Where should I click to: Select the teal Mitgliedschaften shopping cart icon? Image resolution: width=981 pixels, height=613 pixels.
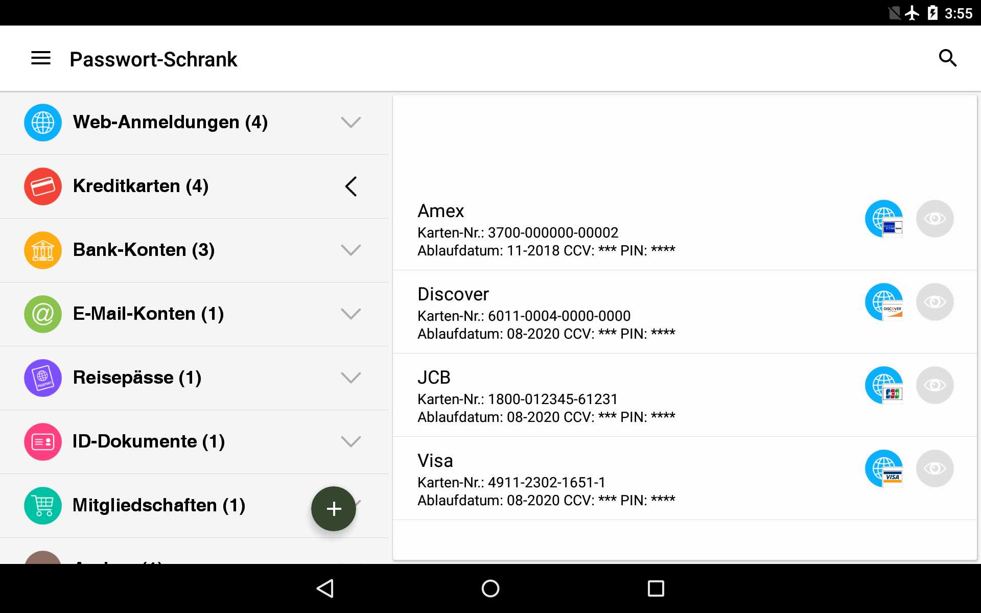point(43,506)
